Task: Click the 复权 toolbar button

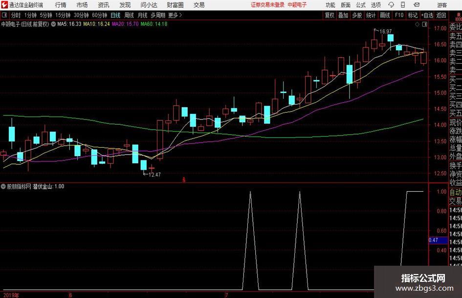Action: point(330,15)
